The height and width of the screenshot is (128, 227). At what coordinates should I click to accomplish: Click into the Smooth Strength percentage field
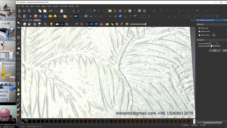click(212, 43)
